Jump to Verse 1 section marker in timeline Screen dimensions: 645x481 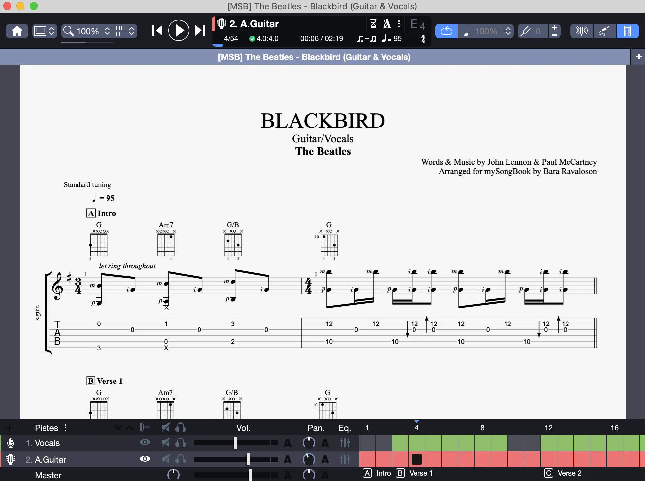[x=415, y=473]
